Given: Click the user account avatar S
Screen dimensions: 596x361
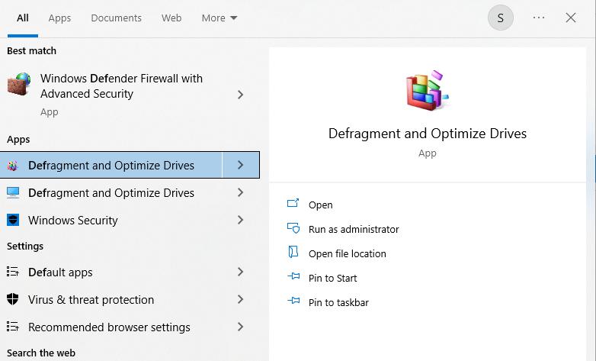Looking at the screenshot, I should 500,18.
